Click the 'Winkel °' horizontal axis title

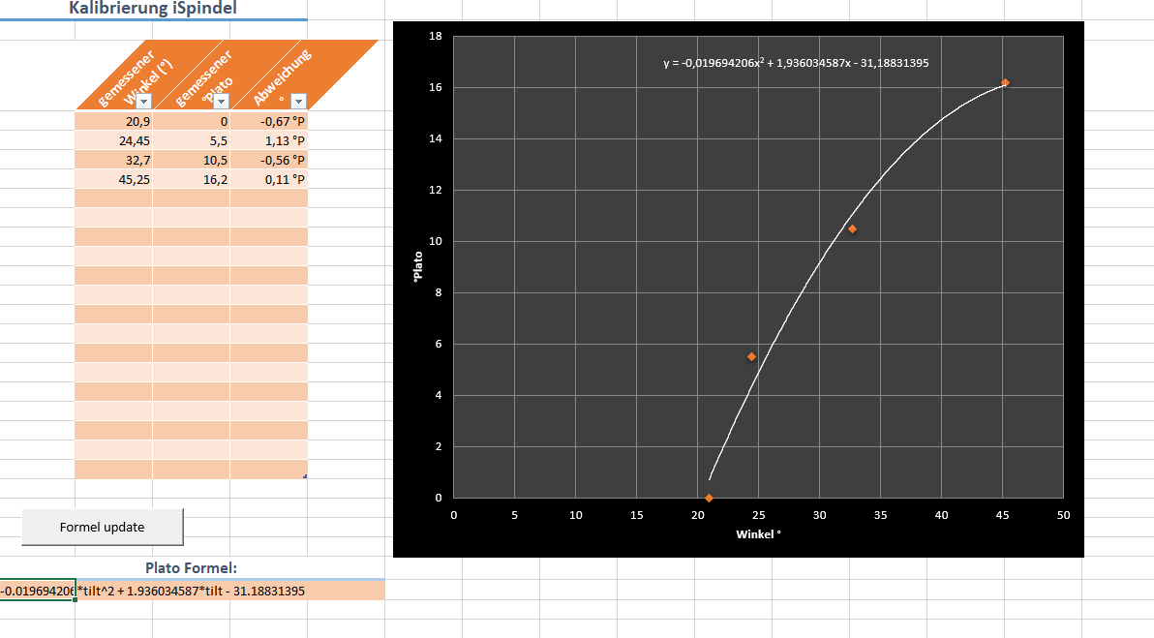[x=758, y=533]
